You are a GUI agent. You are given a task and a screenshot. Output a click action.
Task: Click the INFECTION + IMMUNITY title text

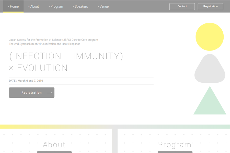tap(66, 56)
